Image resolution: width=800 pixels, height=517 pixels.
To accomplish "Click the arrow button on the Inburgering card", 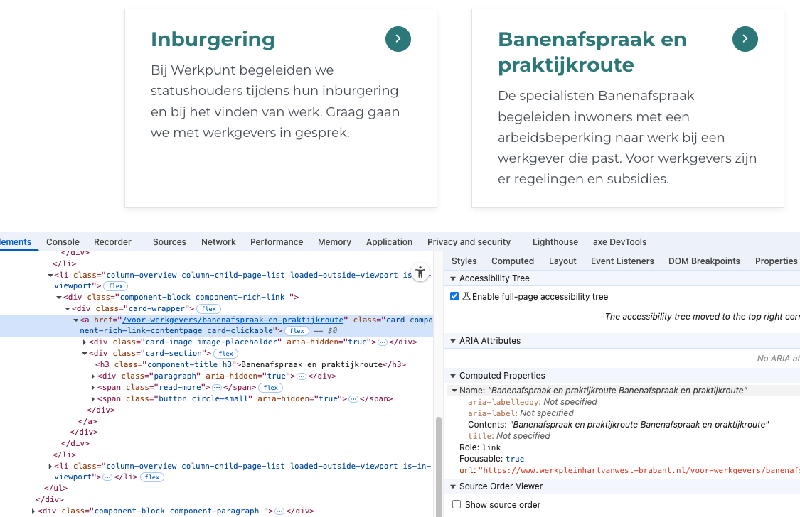I will [x=398, y=39].
